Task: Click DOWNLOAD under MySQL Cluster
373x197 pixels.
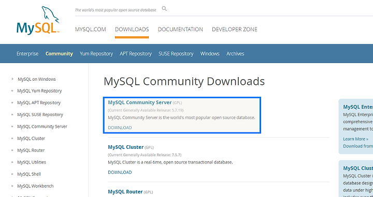Action: click(120, 172)
